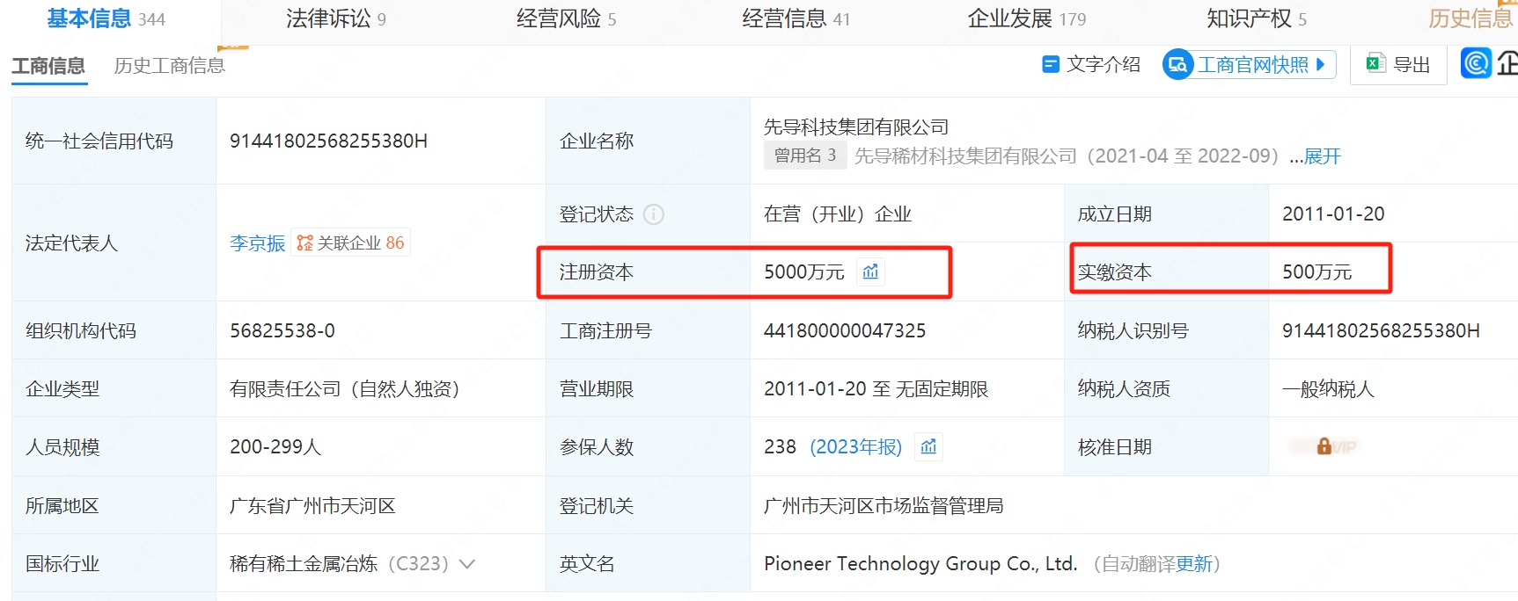1518x601 pixels.
Task: Select 一般纳税人 taxpayer qualification
Action: coord(1328,389)
